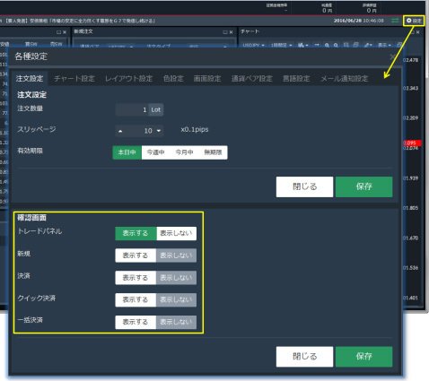This screenshot has width=429, height=381.
Task: Close the 新規注文 panel
Action: (232, 32)
